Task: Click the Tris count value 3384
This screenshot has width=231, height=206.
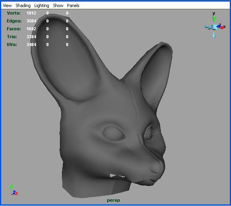Action: (x=32, y=37)
